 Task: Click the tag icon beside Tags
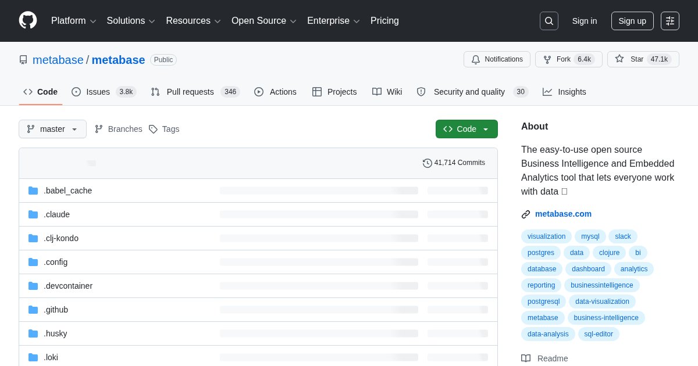[153, 129]
